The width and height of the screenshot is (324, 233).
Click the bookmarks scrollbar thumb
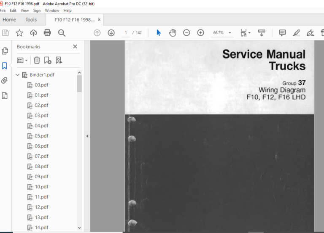coord(79,83)
